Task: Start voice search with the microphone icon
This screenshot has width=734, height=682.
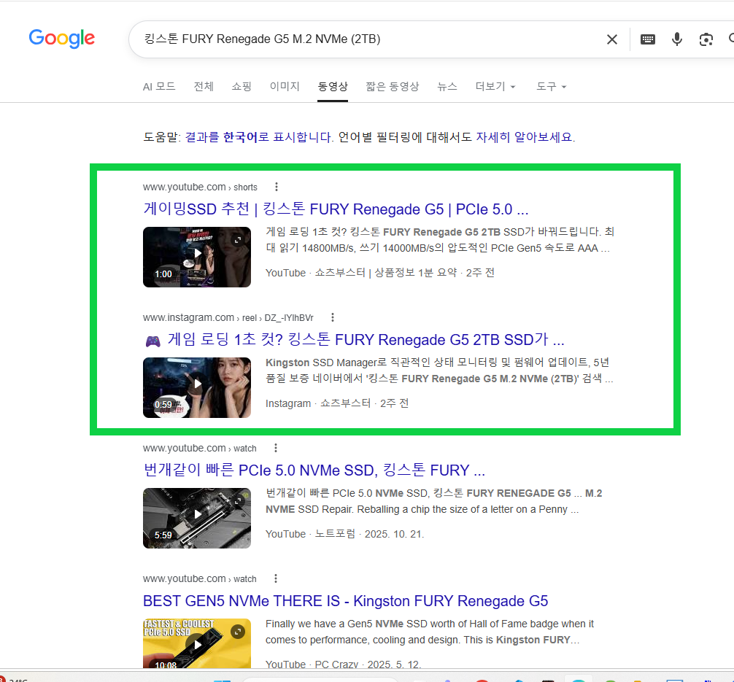Action: click(677, 39)
